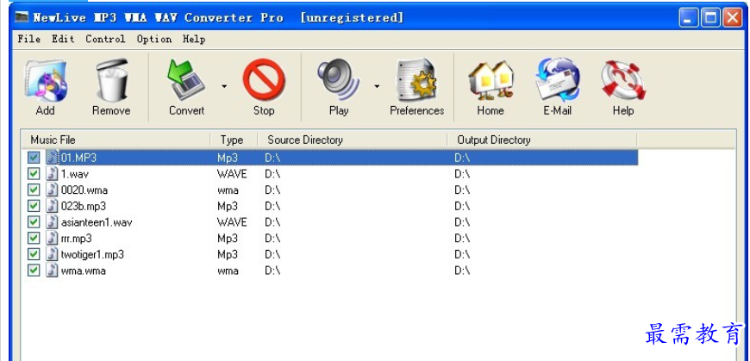Click the 01.MP3 file name

point(79,158)
